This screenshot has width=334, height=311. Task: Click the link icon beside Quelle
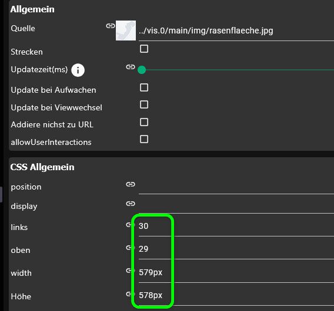point(111,26)
